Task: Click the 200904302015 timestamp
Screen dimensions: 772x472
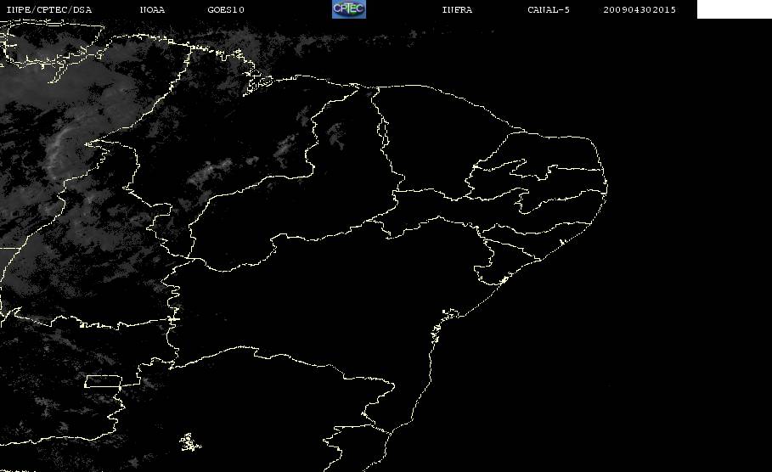Action: point(640,10)
